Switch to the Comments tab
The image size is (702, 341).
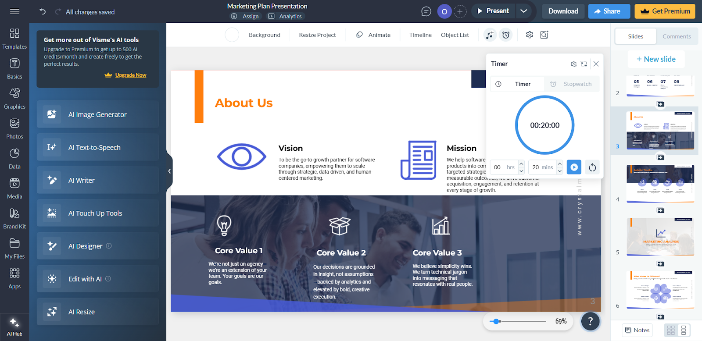tap(676, 36)
